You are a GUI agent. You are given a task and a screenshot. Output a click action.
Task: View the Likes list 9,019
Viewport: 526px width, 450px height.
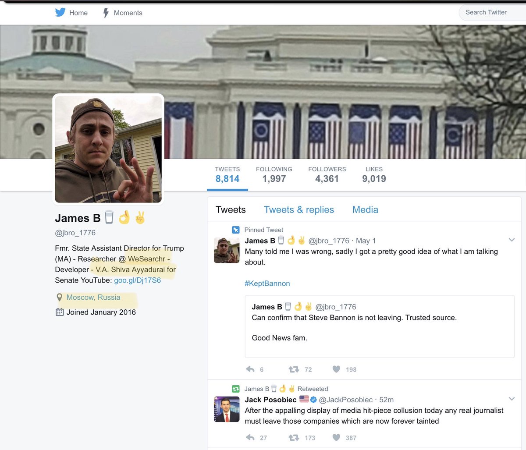[374, 174]
